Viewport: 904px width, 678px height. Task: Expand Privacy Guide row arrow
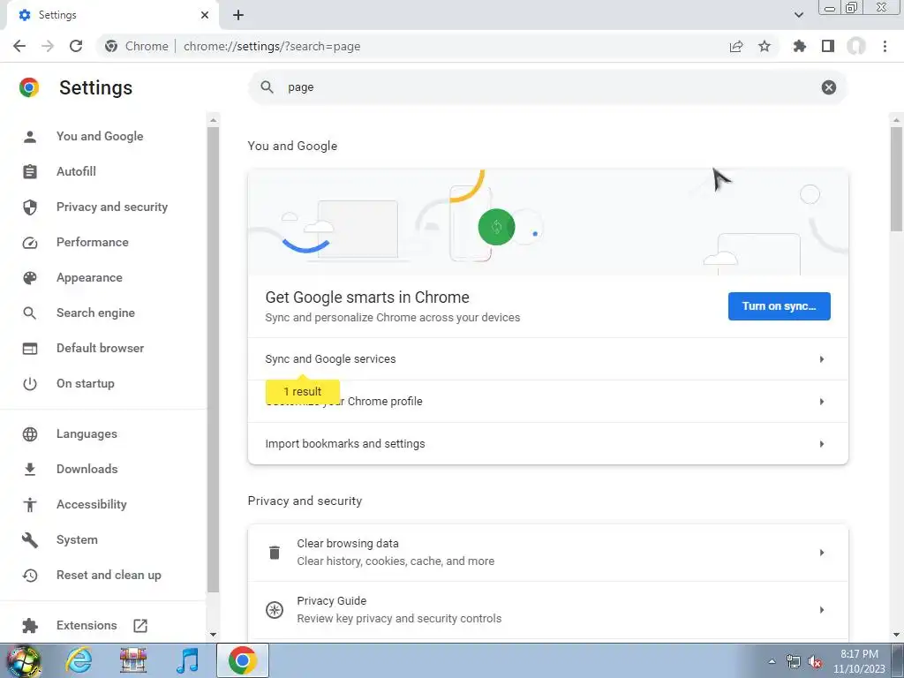coord(822,609)
